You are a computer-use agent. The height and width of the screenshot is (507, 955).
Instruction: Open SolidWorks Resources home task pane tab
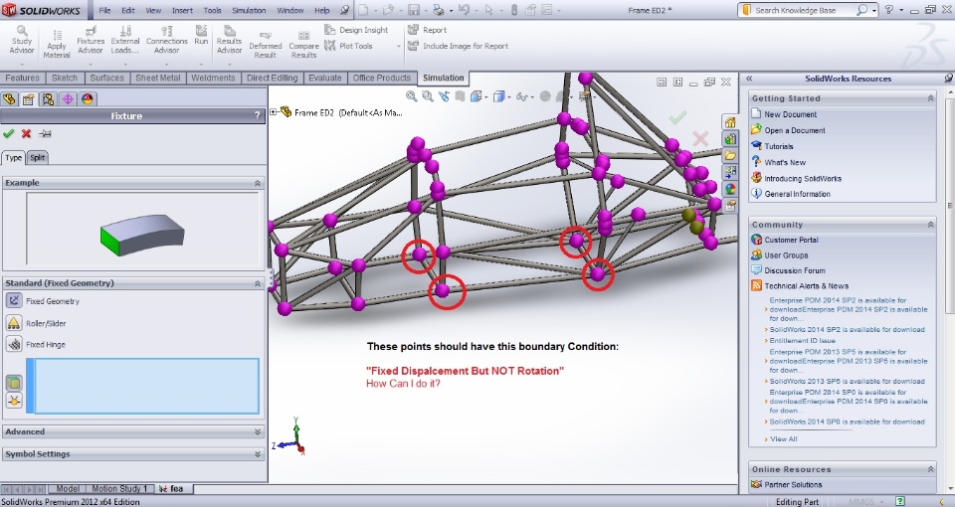[729, 122]
